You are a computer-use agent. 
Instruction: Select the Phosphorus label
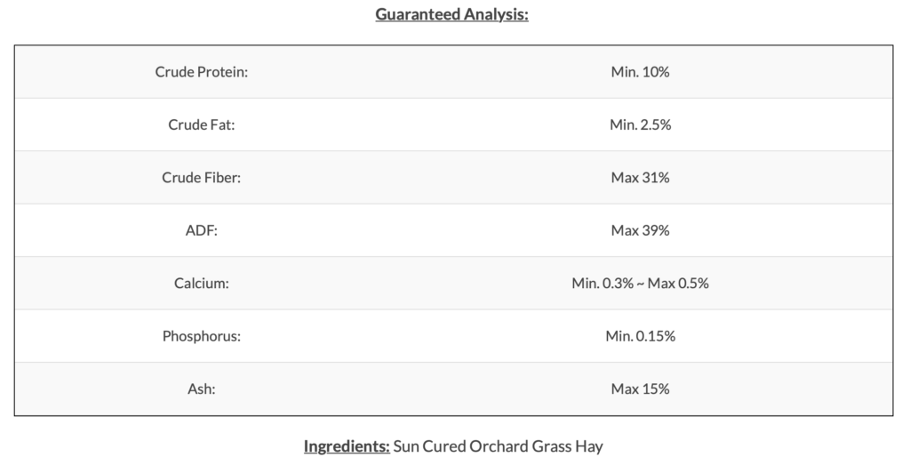(x=202, y=336)
